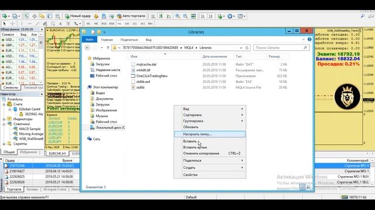Image resolution: width=375 pixels, height=210 pixels.
Task: Choose Настроить папку in context menu
Action: tap(210, 134)
